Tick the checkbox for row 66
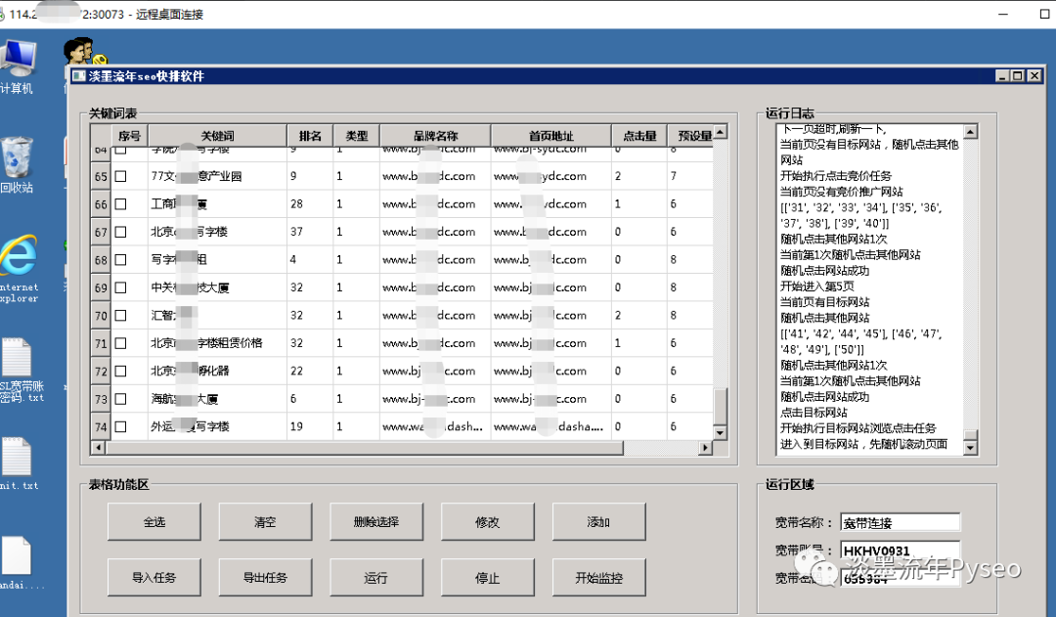 pos(120,204)
